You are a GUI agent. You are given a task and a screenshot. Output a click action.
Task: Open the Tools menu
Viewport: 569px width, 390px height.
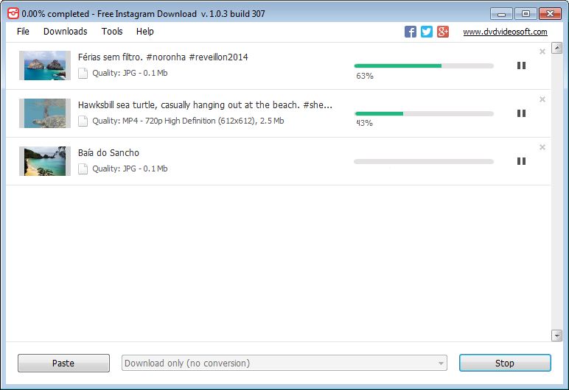[112, 32]
